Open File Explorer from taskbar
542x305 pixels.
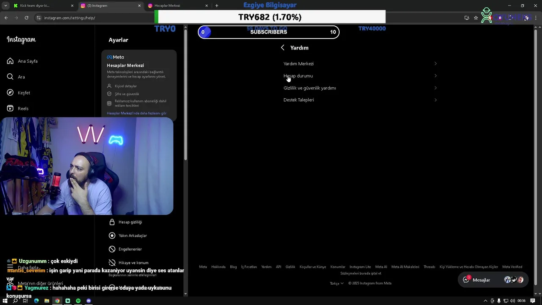point(47,301)
